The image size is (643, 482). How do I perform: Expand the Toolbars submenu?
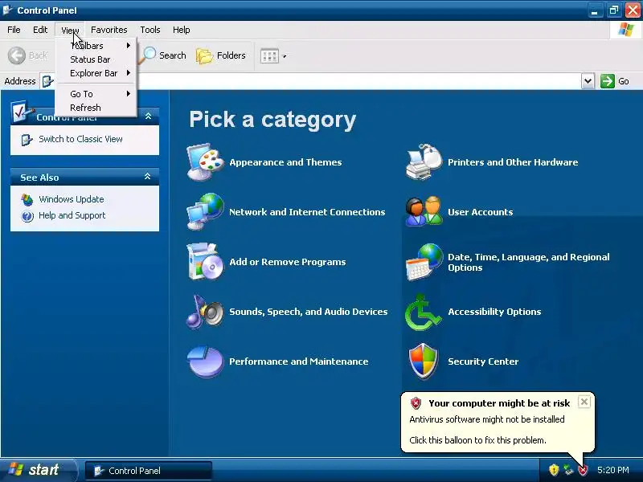(96, 46)
